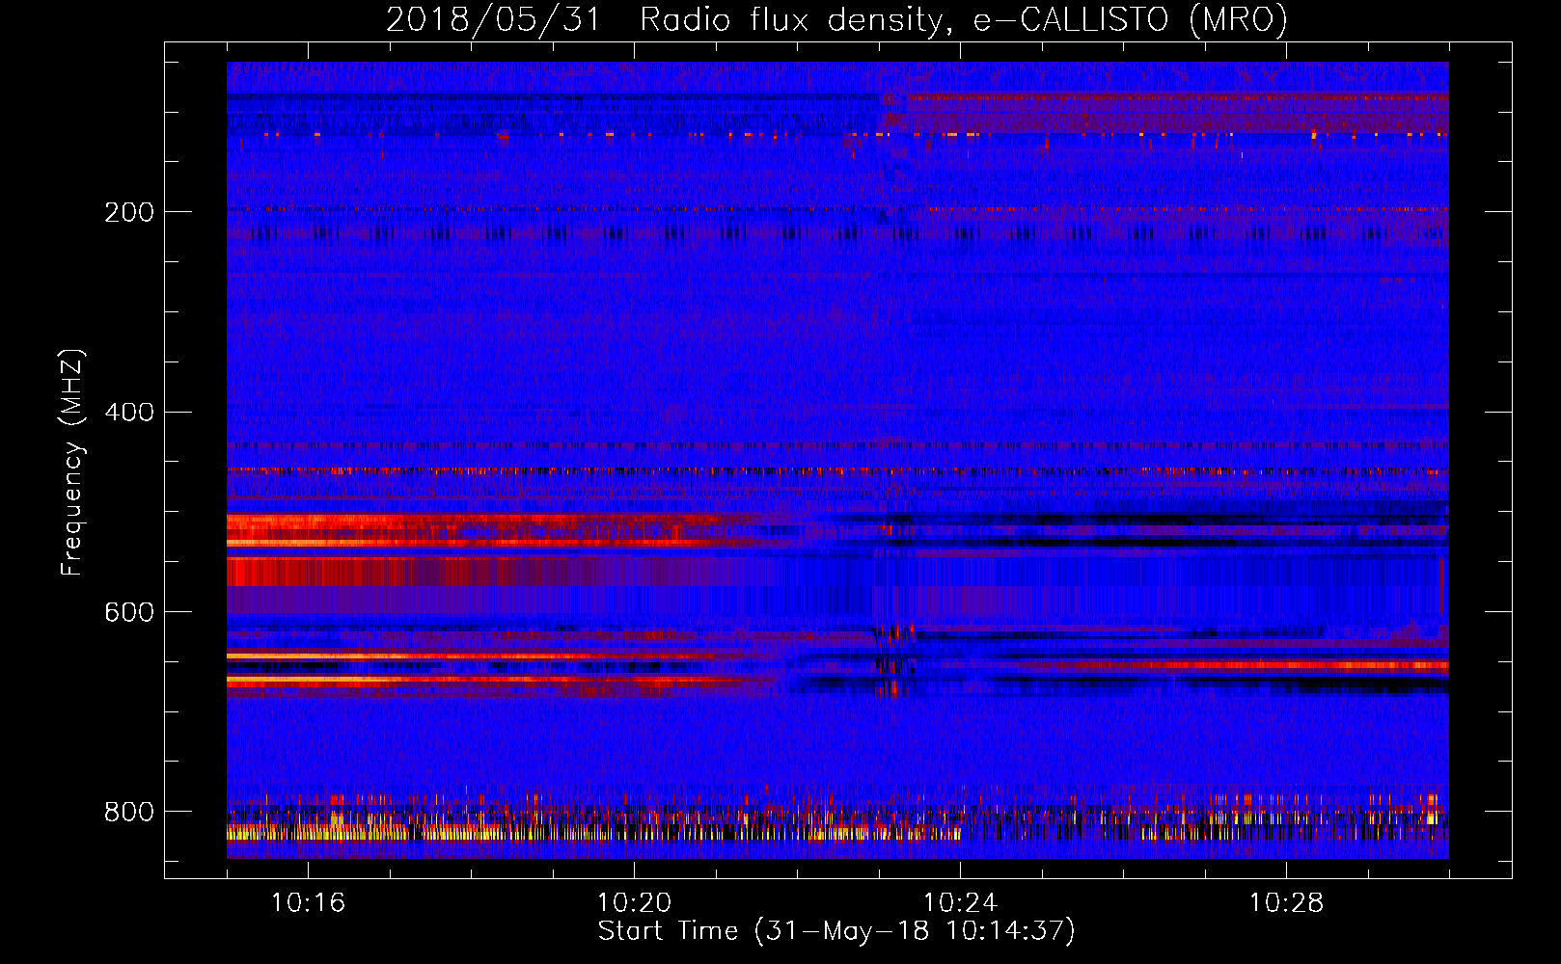Click the 200 frequency tick label
This screenshot has height=964, width=1561.
point(129,212)
